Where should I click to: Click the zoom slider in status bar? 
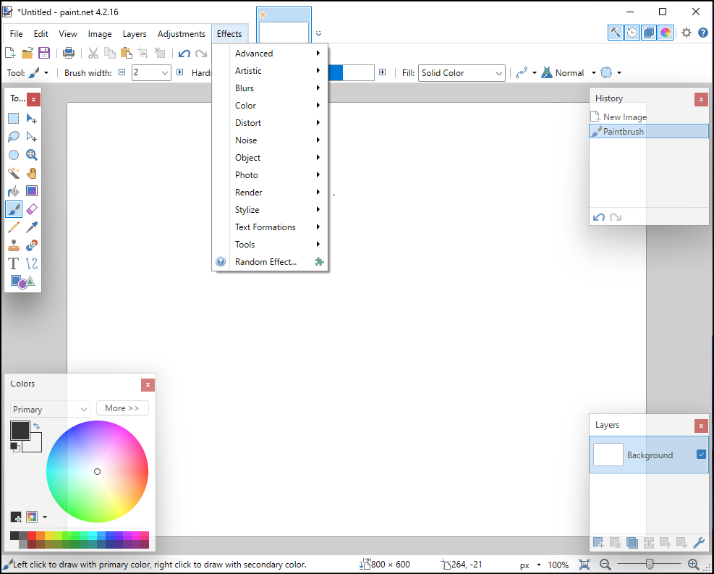point(650,565)
